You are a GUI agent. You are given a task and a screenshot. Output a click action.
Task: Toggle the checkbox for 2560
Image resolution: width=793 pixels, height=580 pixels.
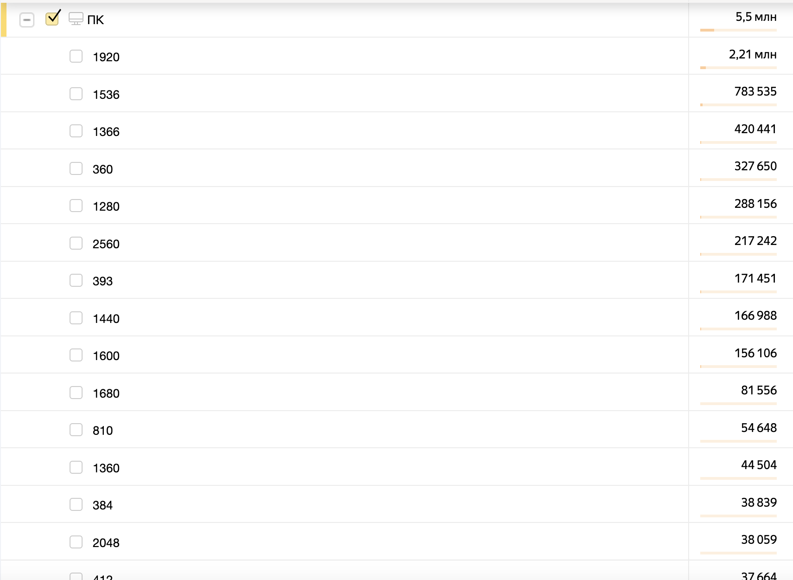click(76, 243)
